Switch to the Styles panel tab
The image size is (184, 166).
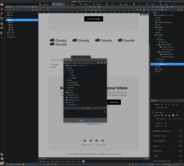tap(167, 7)
